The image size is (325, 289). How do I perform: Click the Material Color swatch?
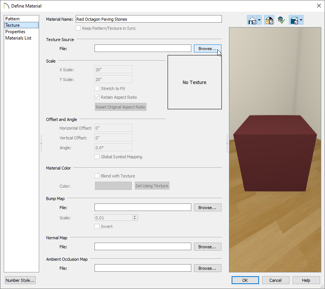(x=113, y=186)
